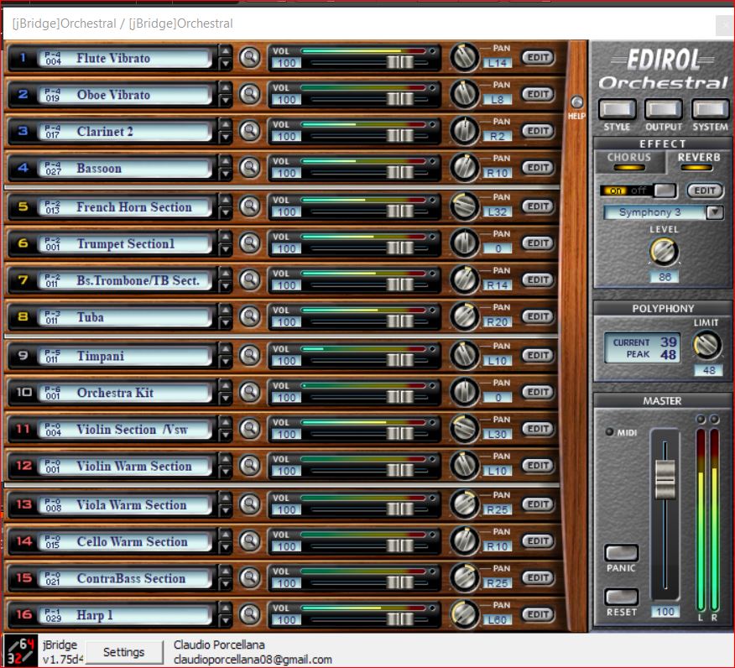This screenshot has width=735, height=668.
Task: Open the magnifier for French Horn Section
Action: tap(250, 206)
